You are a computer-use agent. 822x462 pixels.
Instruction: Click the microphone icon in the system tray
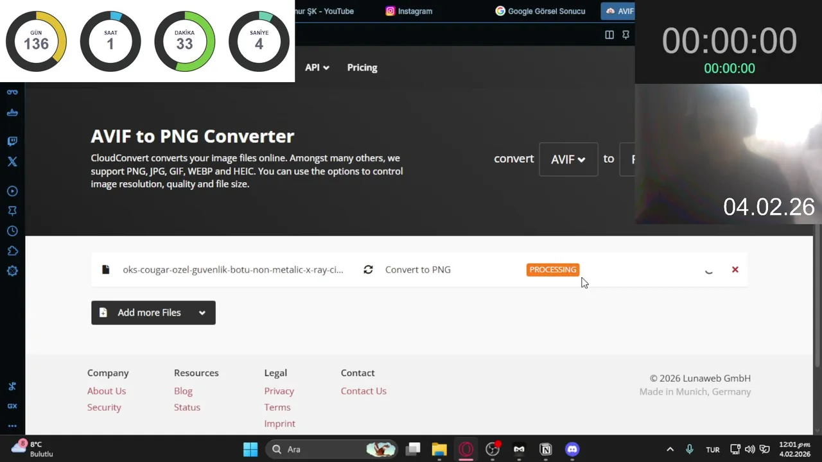point(690,449)
